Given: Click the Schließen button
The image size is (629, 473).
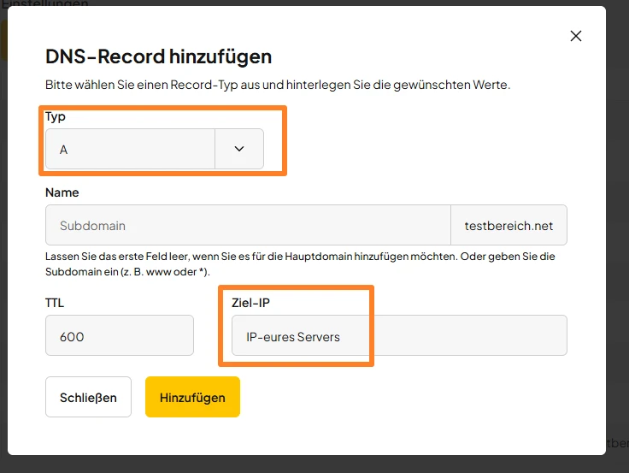Looking at the screenshot, I should tap(88, 397).
